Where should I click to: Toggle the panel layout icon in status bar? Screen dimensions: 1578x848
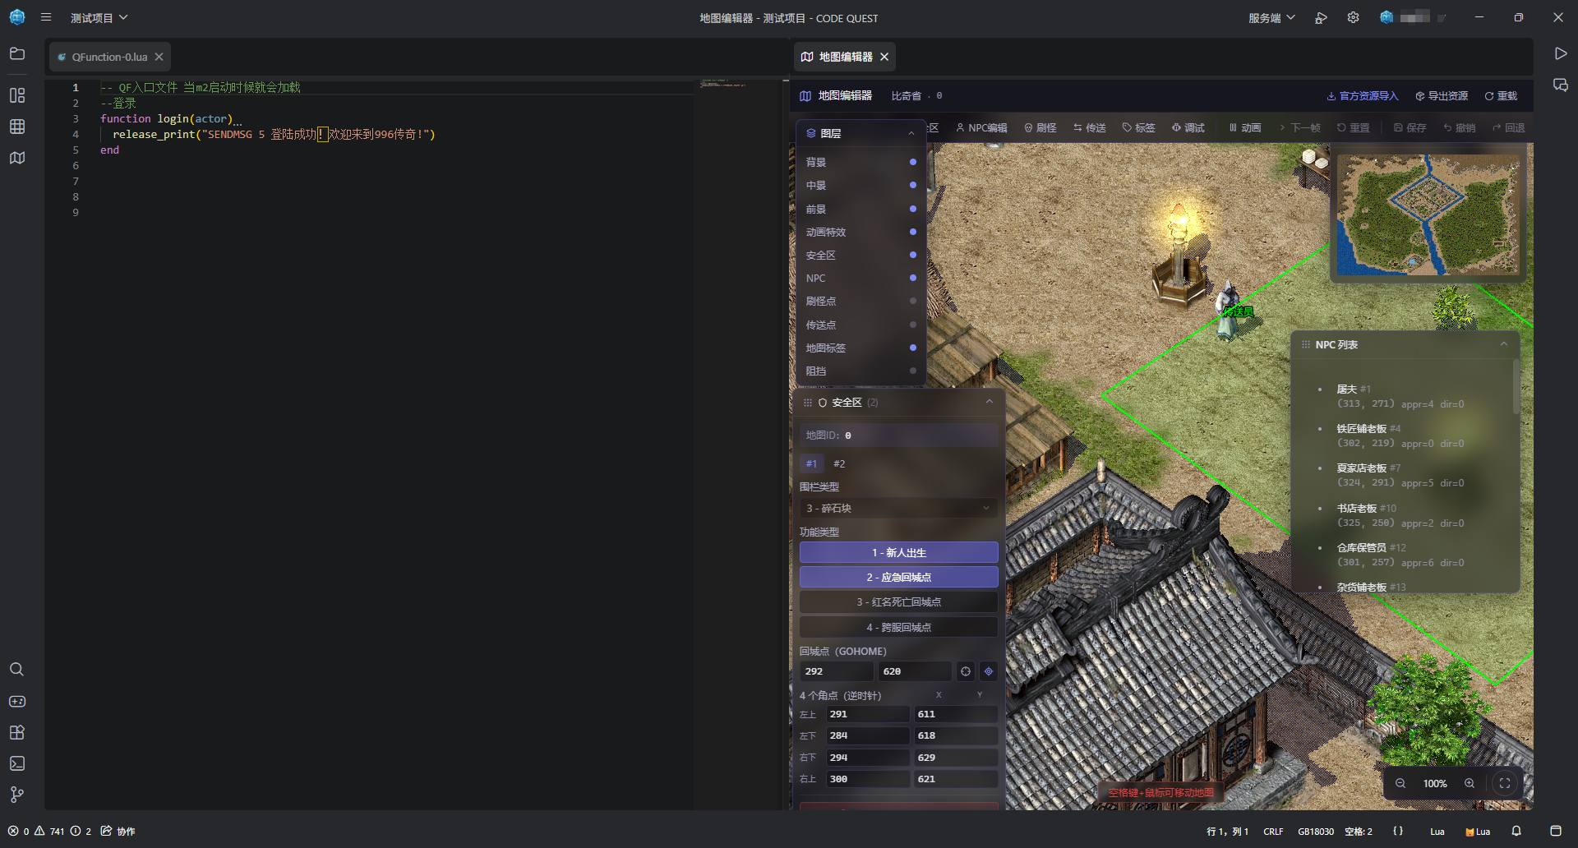[x=1556, y=831]
